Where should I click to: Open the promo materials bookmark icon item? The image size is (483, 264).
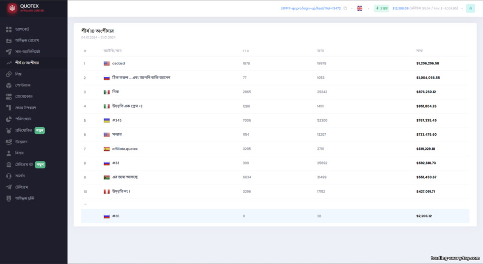[x=9, y=108]
